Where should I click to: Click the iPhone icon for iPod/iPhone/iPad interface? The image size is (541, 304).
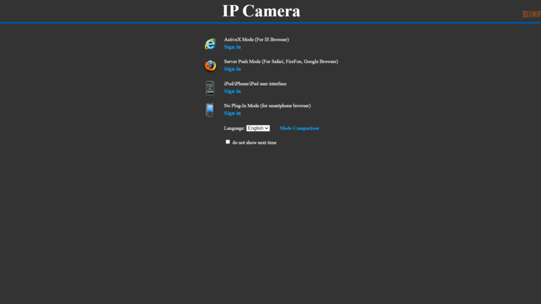coord(210,88)
